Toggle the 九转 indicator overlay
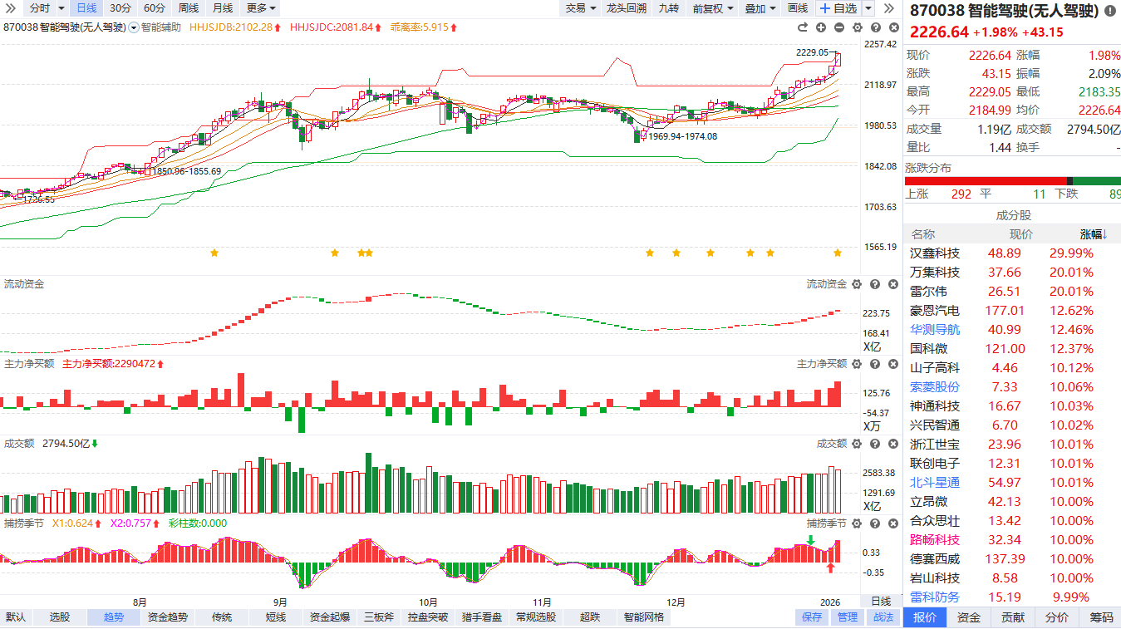 [x=668, y=8]
